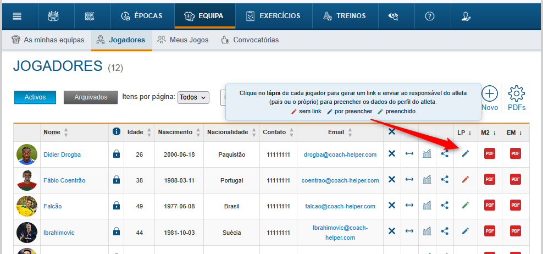Click the red pencil for Fábio Coentrão
Viewport: 543px width, 254px height.
pyautogui.click(x=465, y=179)
